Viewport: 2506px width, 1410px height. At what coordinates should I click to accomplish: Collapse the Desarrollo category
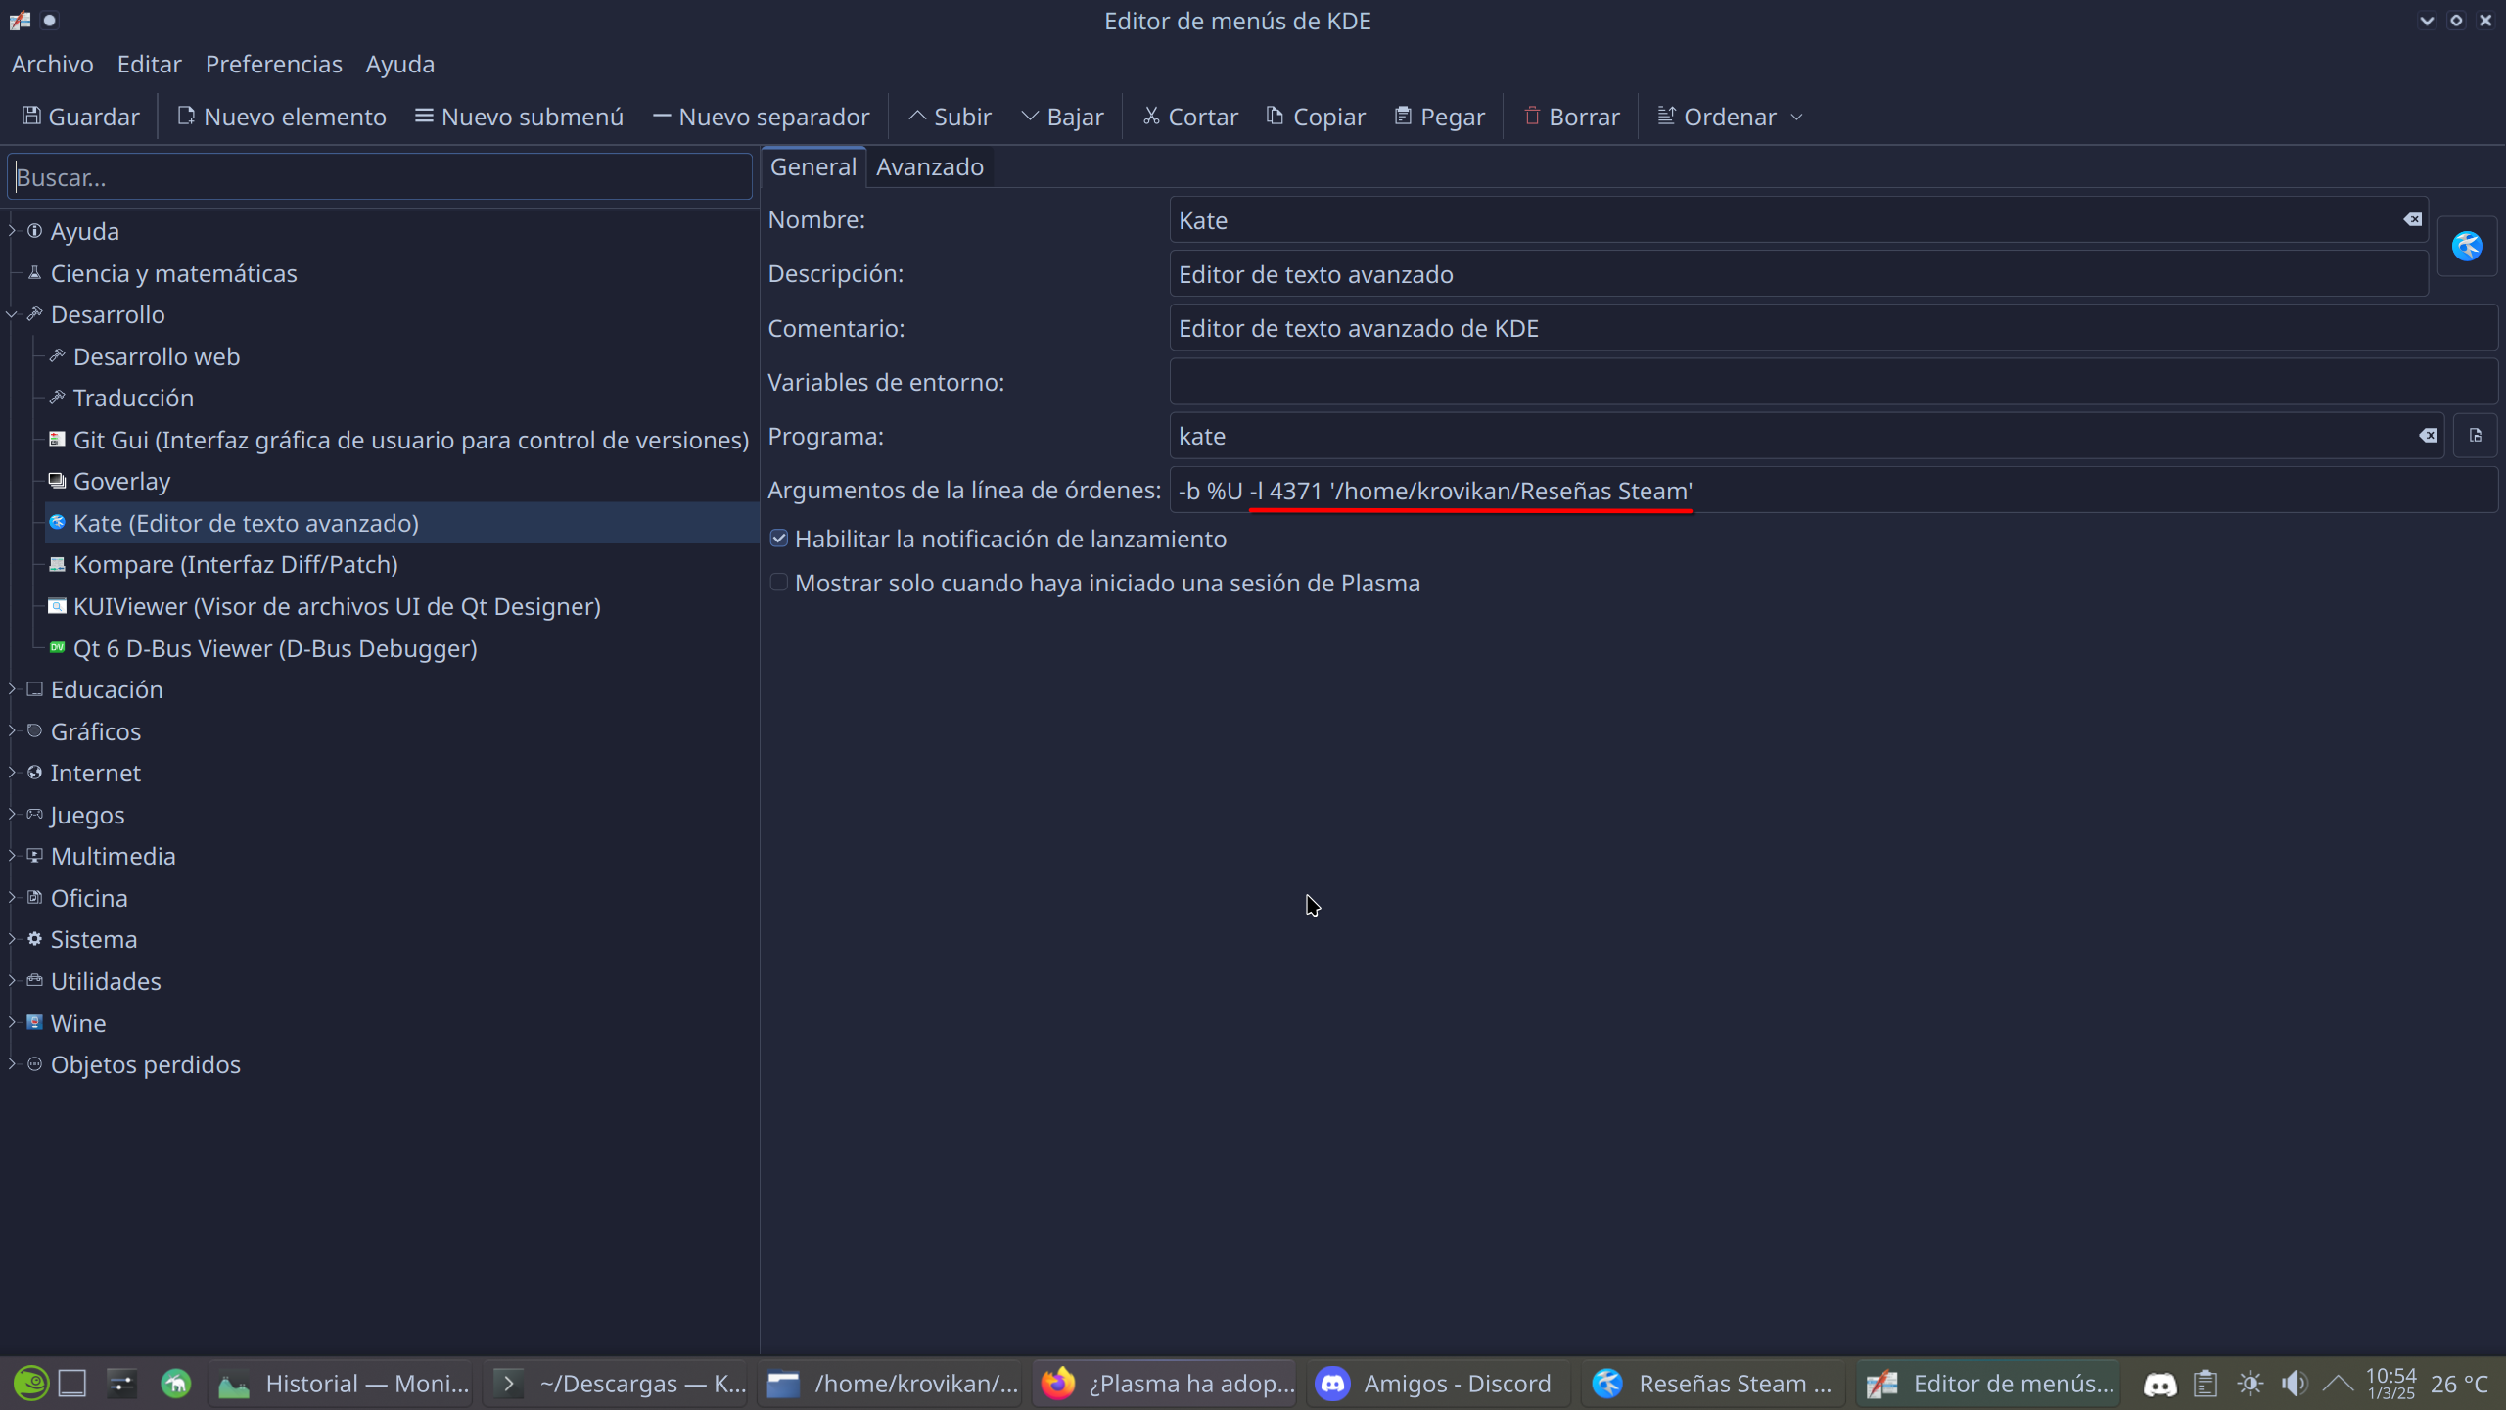[12, 314]
